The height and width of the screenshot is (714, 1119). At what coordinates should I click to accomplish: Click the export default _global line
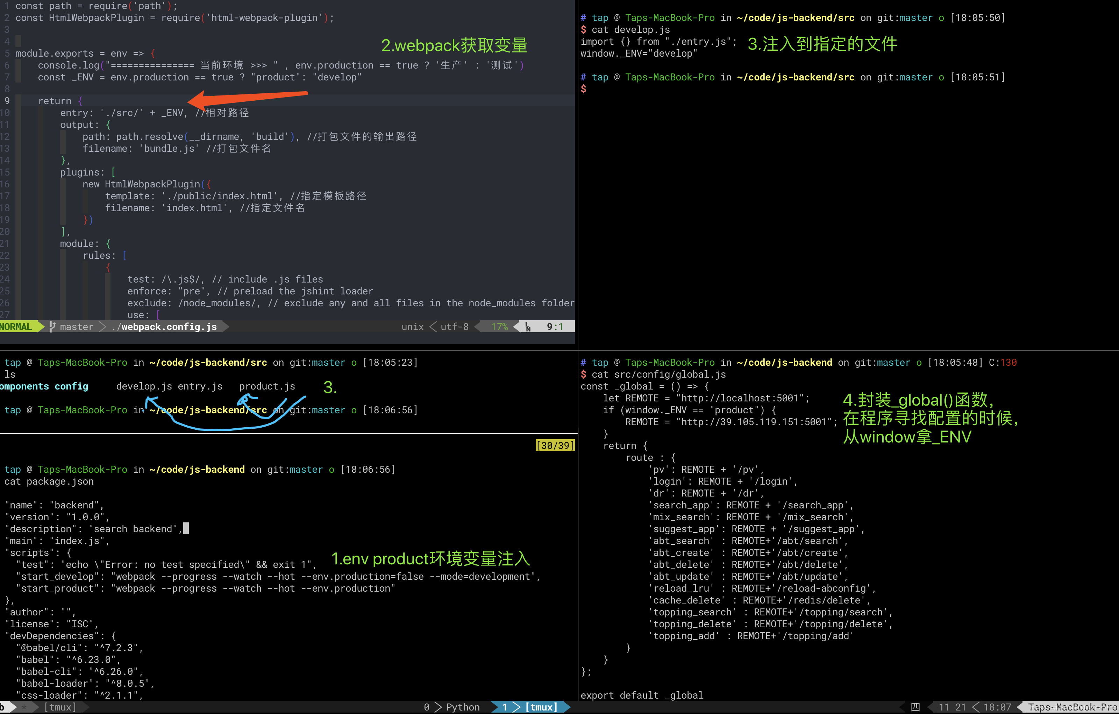click(642, 695)
